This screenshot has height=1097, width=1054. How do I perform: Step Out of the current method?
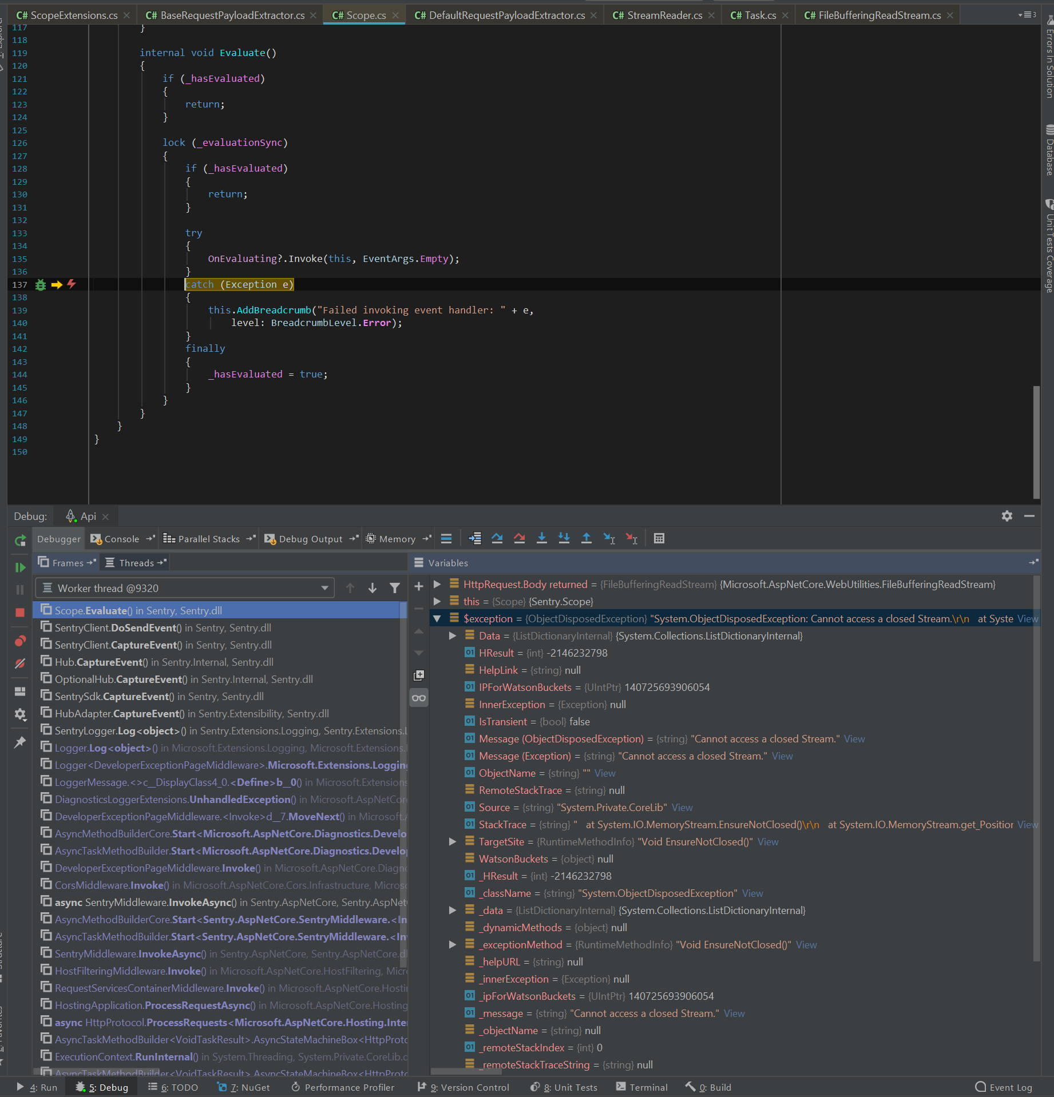pyautogui.click(x=587, y=538)
